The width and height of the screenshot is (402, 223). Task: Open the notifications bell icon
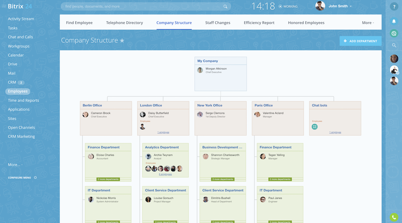point(394,21)
